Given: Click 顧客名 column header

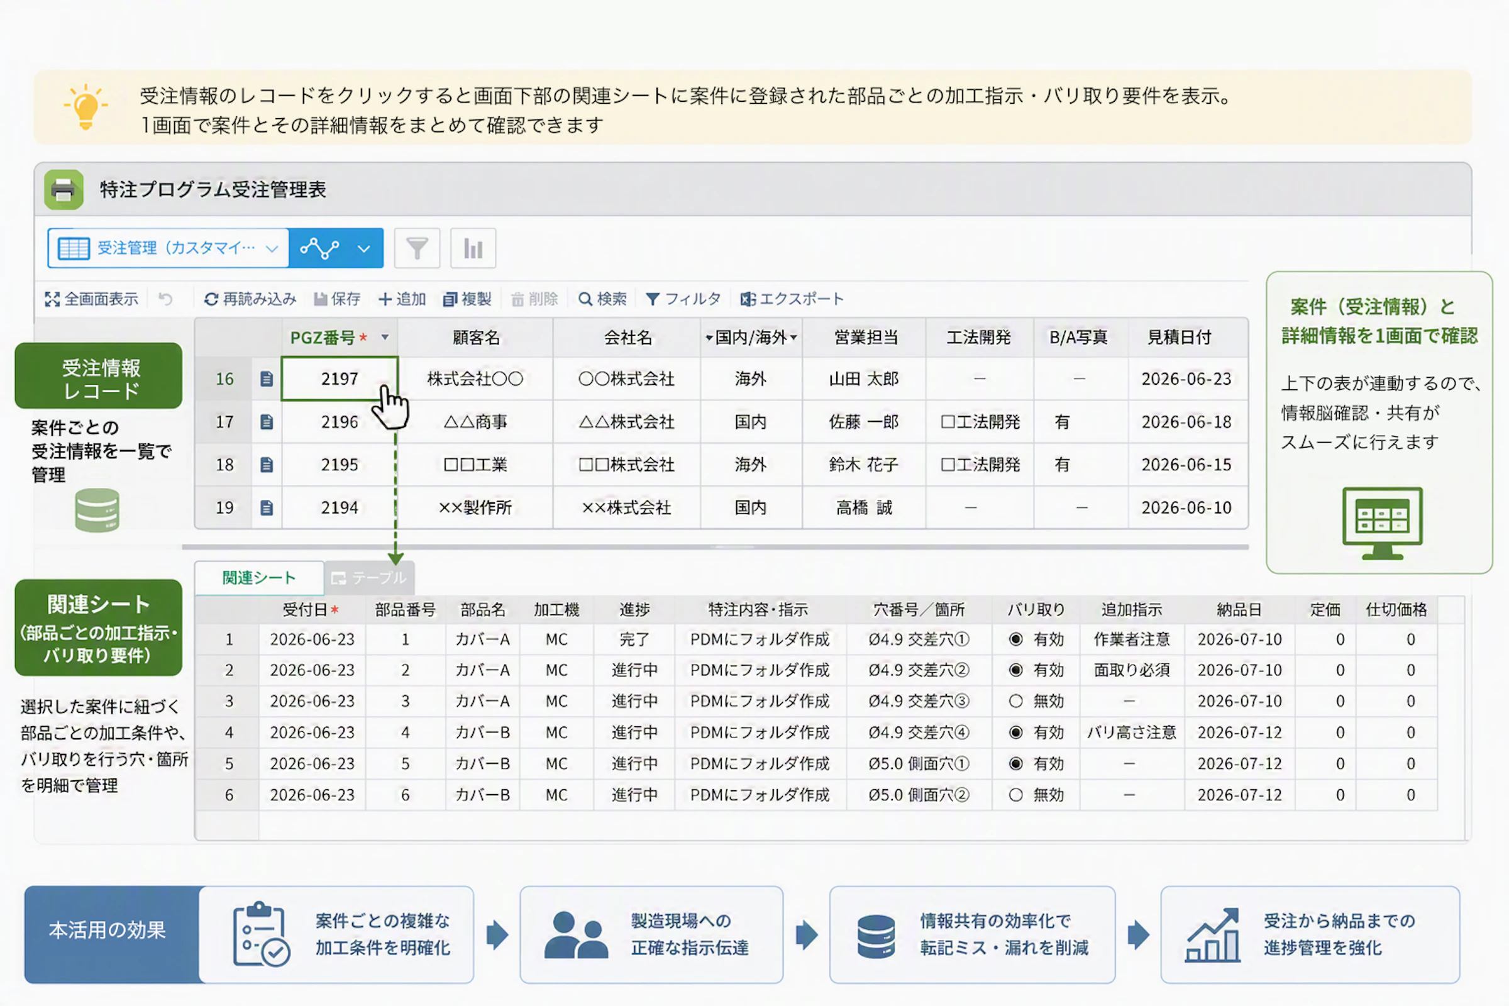Looking at the screenshot, I should (x=475, y=338).
